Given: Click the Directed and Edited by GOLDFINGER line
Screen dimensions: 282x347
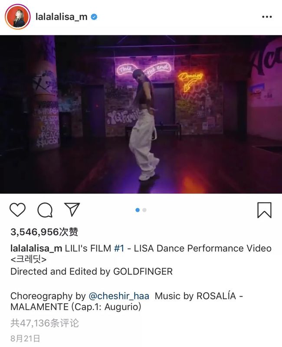Looking at the screenshot, I should pyautogui.click(x=92, y=272).
